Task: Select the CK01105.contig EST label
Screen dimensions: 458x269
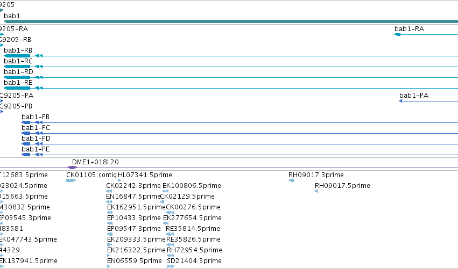Action: click(x=91, y=175)
